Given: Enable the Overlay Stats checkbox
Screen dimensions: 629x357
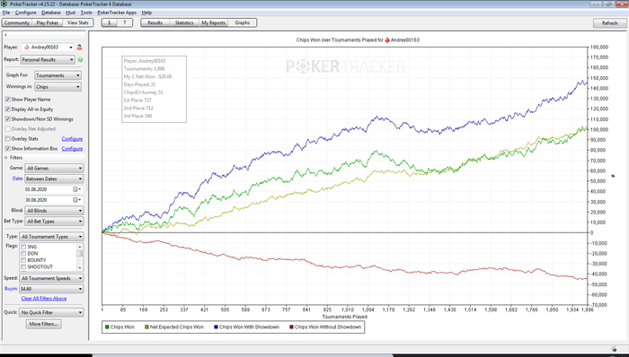Looking at the screenshot, I should pyautogui.click(x=7, y=138).
